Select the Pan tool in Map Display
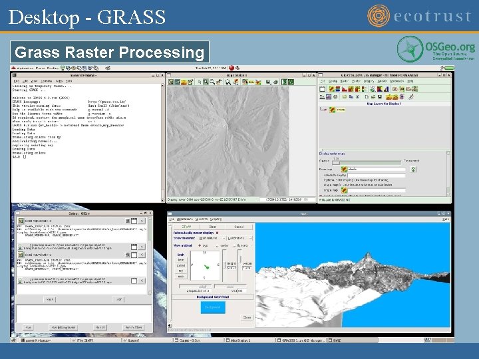The height and width of the screenshot is (359, 479). click(x=219, y=82)
